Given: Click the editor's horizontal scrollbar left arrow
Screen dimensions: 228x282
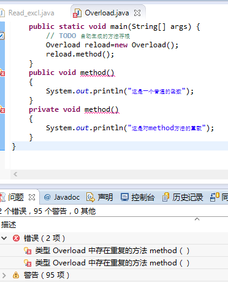Looking at the screenshot, I should click(x=15, y=174).
